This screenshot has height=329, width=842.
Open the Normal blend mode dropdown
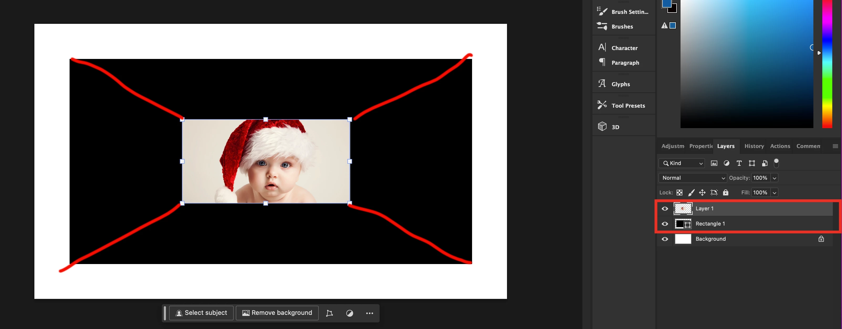point(692,178)
